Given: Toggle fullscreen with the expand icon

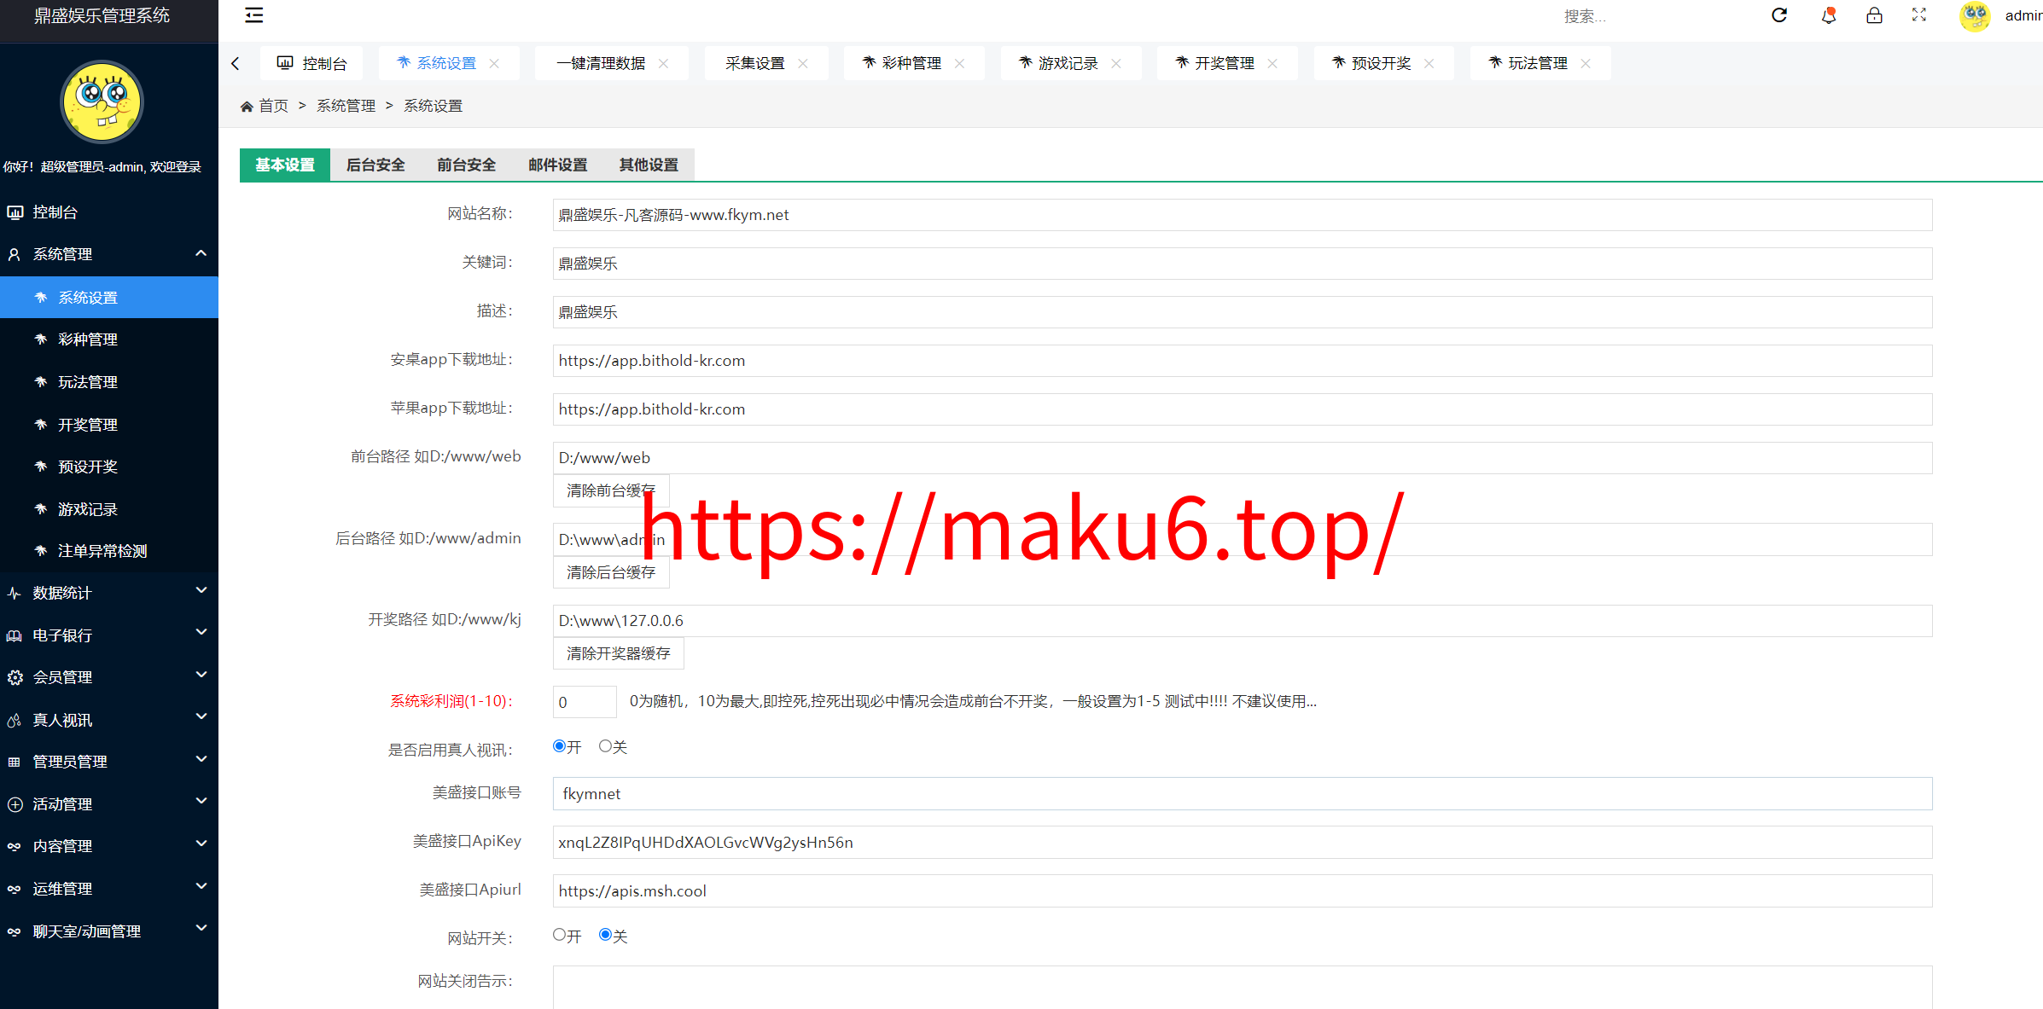Looking at the screenshot, I should click(x=1919, y=15).
